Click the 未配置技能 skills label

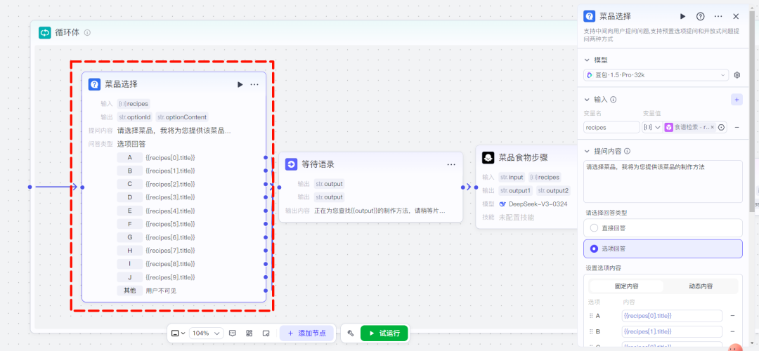[517, 218]
